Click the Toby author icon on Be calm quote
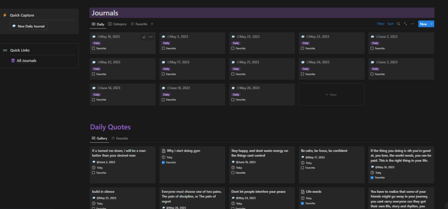Viewport: 448px width, 209px height. (x=303, y=163)
